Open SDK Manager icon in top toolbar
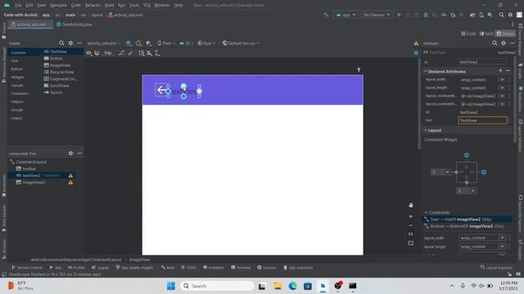The height and width of the screenshot is (294, 524). point(490,15)
